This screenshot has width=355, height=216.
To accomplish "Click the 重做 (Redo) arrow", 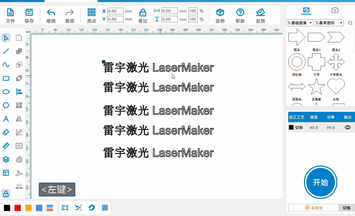I will tap(70, 12).
